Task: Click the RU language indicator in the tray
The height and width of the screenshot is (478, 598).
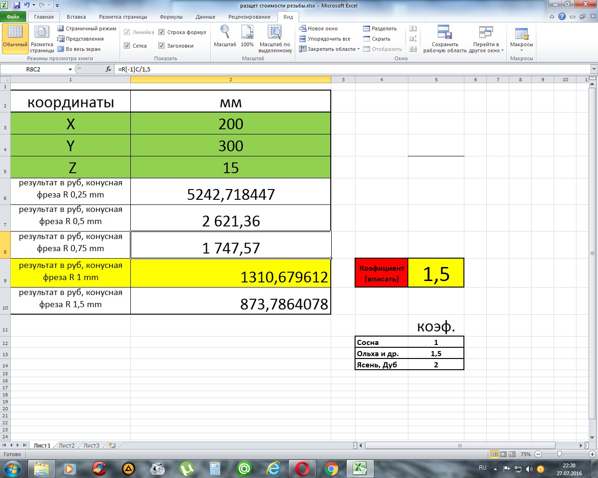Action: 483,468
